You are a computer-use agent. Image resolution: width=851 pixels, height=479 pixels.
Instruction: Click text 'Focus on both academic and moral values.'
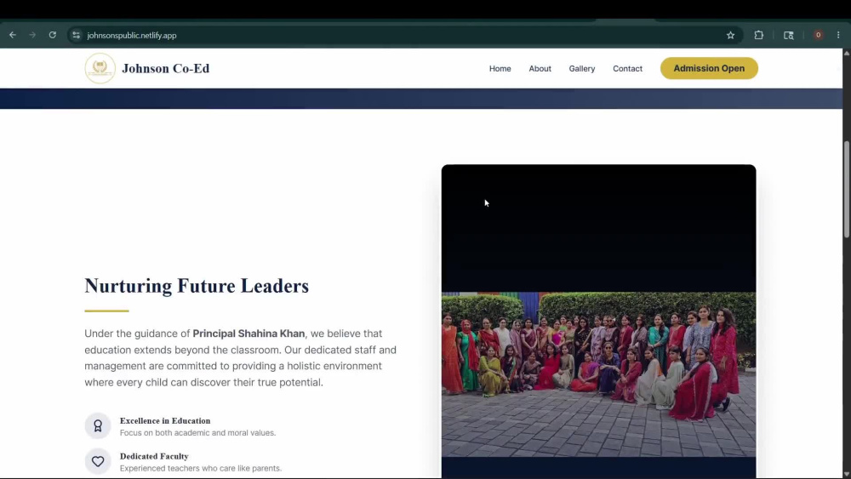(197, 433)
